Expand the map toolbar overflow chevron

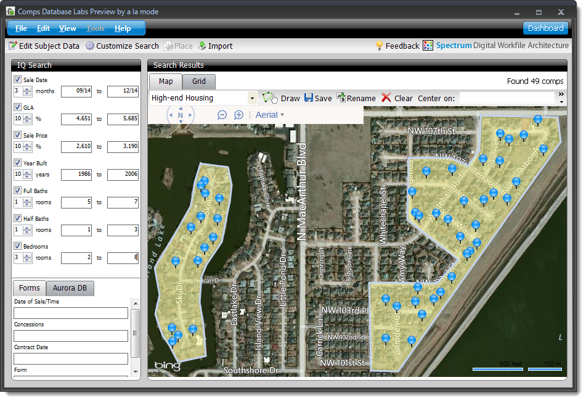pos(561,94)
